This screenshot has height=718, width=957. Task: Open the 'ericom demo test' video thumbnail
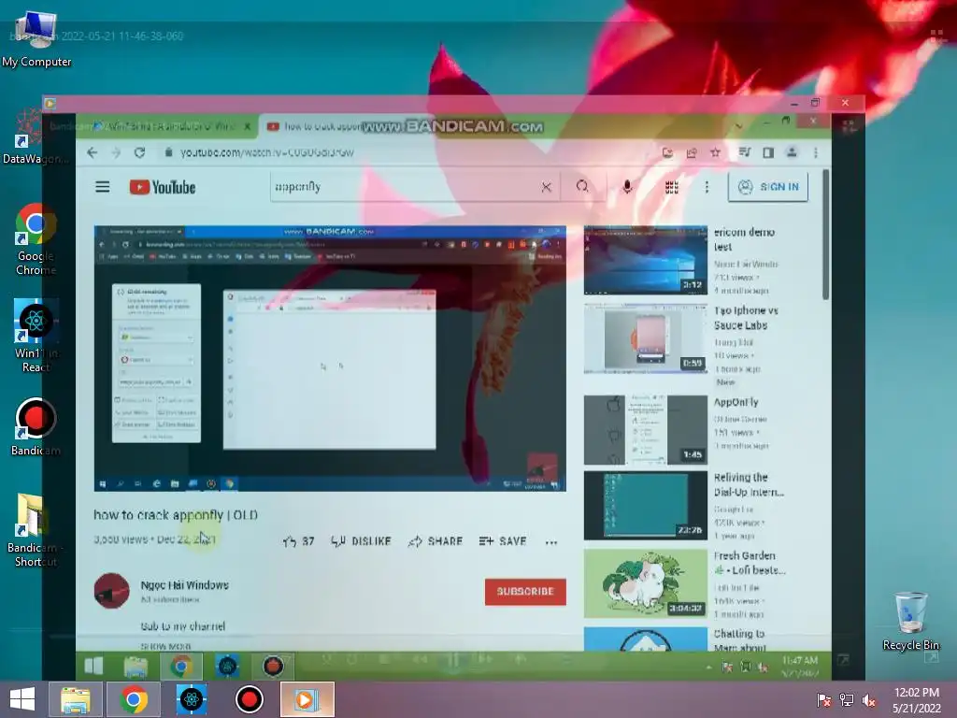[646, 260]
